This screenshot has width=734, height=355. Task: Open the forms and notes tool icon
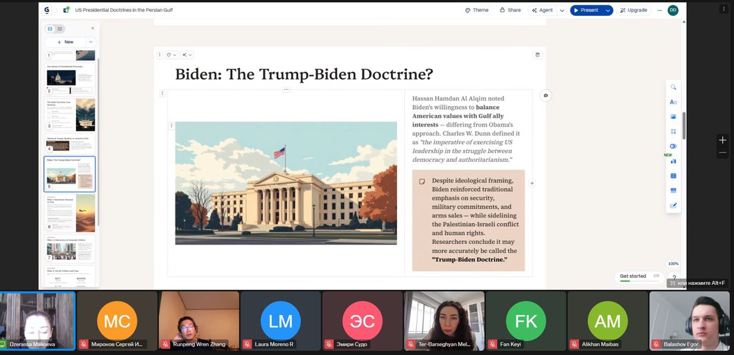pos(673,205)
